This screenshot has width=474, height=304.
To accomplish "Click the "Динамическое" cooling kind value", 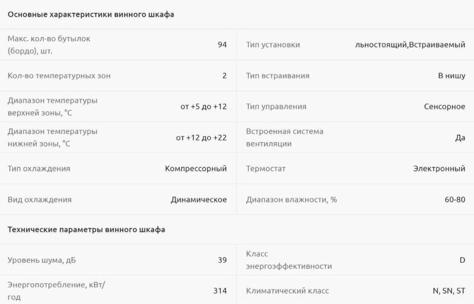I will [x=199, y=200].
